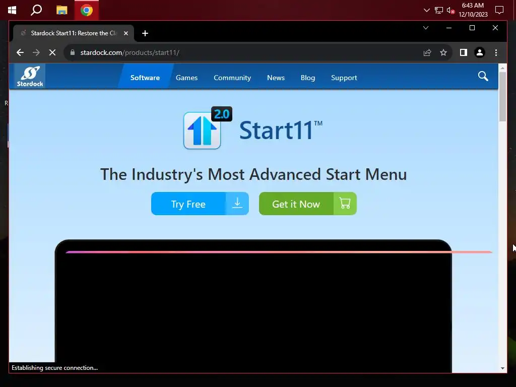516x387 pixels.
Task: Open the notification center icon
Action: (x=499, y=10)
